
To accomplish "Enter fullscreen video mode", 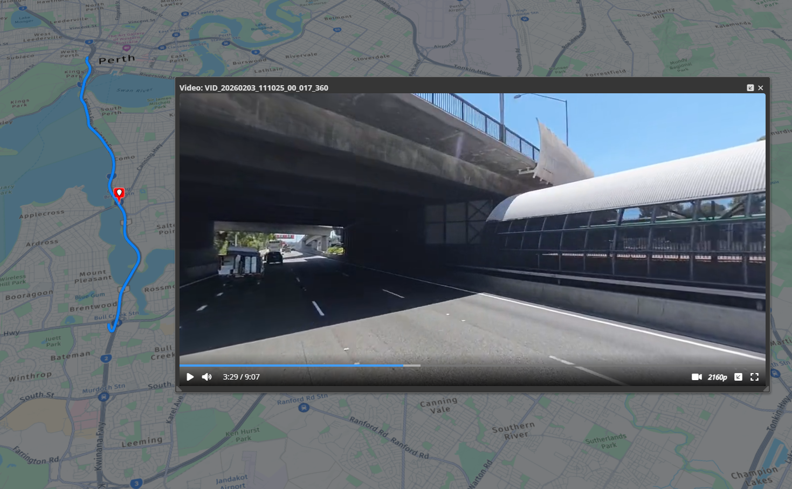I will click(x=754, y=377).
